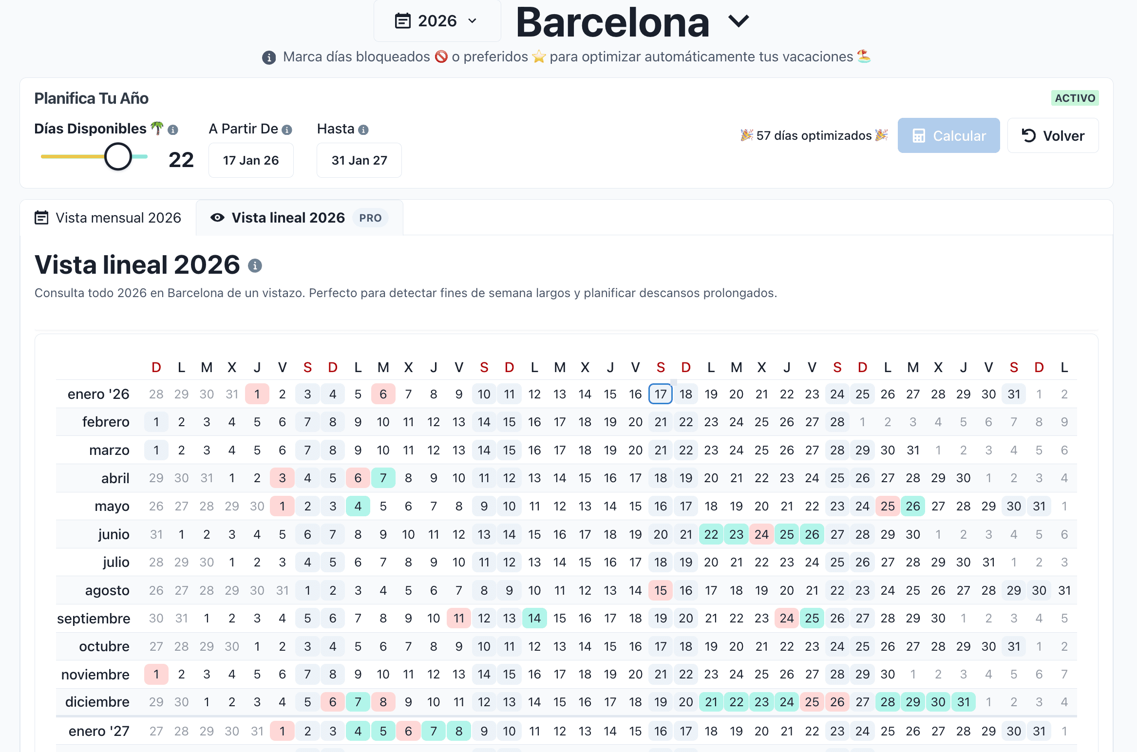This screenshot has height=752, width=1137.
Task: Click info icon beside Vista lineal 2026 heading
Action: coord(255,265)
